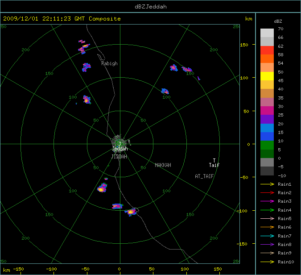Click the Rain5 pink arrow legend icon
Image resolution: width=301 pixels, height=275 pixels.
coord(267,218)
